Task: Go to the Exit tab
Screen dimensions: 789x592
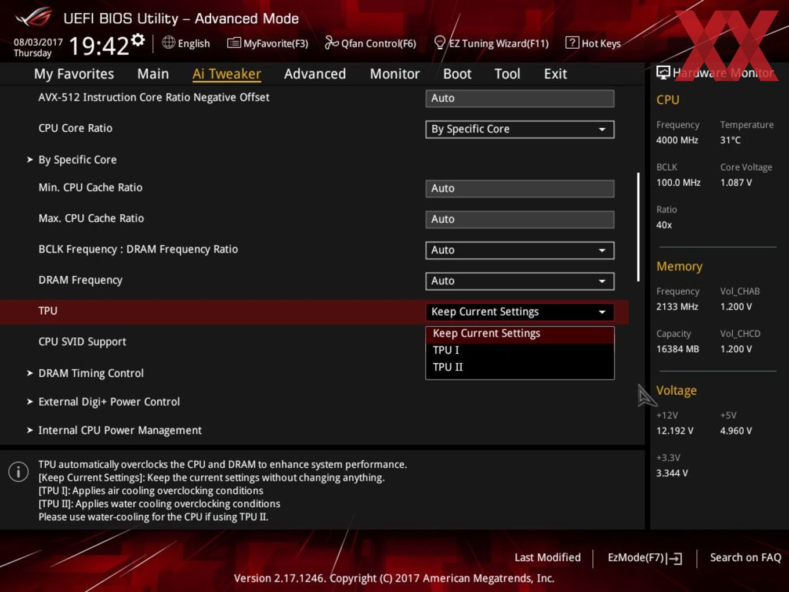Action: pos(555,74)
